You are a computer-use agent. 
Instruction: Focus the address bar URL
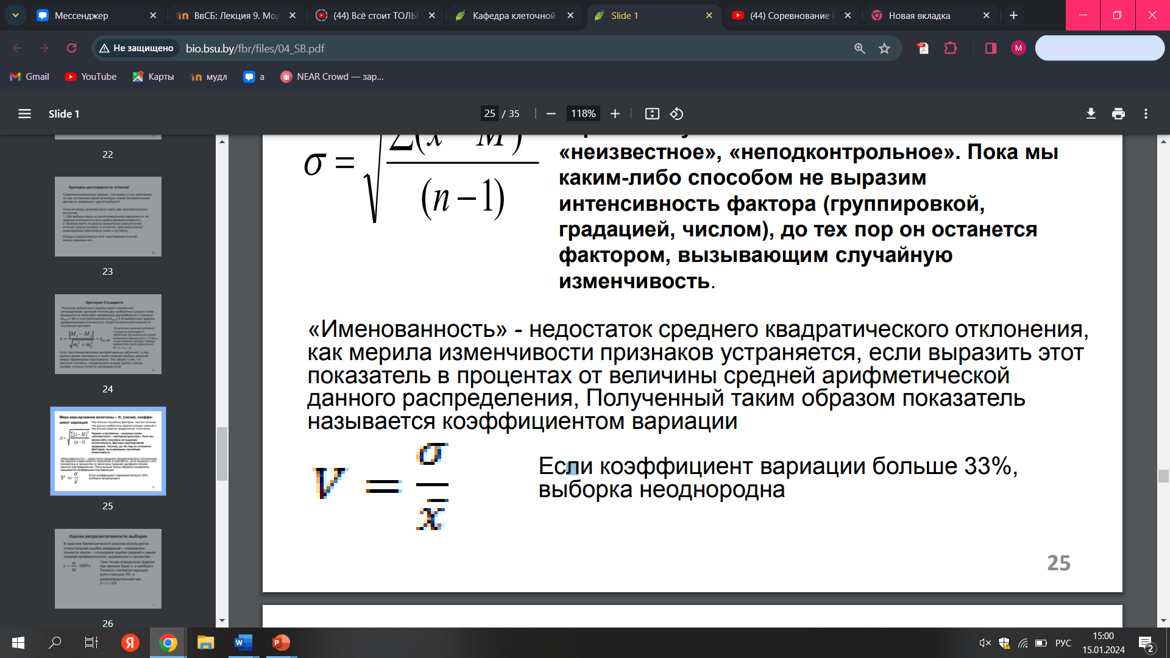click(x=255, y=48)
